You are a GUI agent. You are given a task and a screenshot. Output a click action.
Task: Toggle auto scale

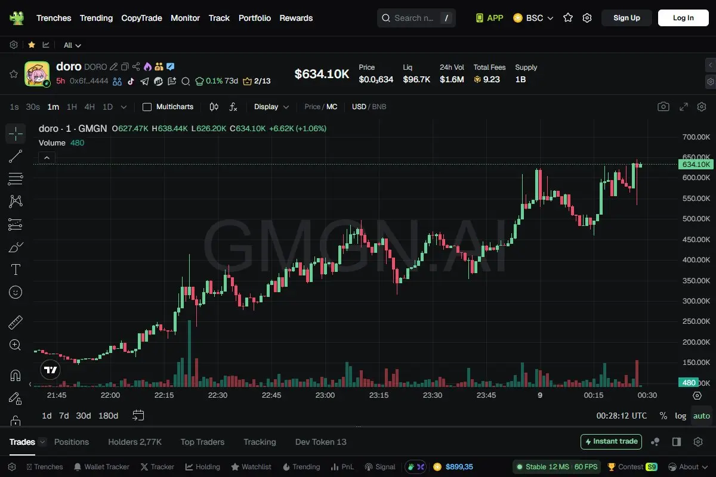[x=702, y=416]
